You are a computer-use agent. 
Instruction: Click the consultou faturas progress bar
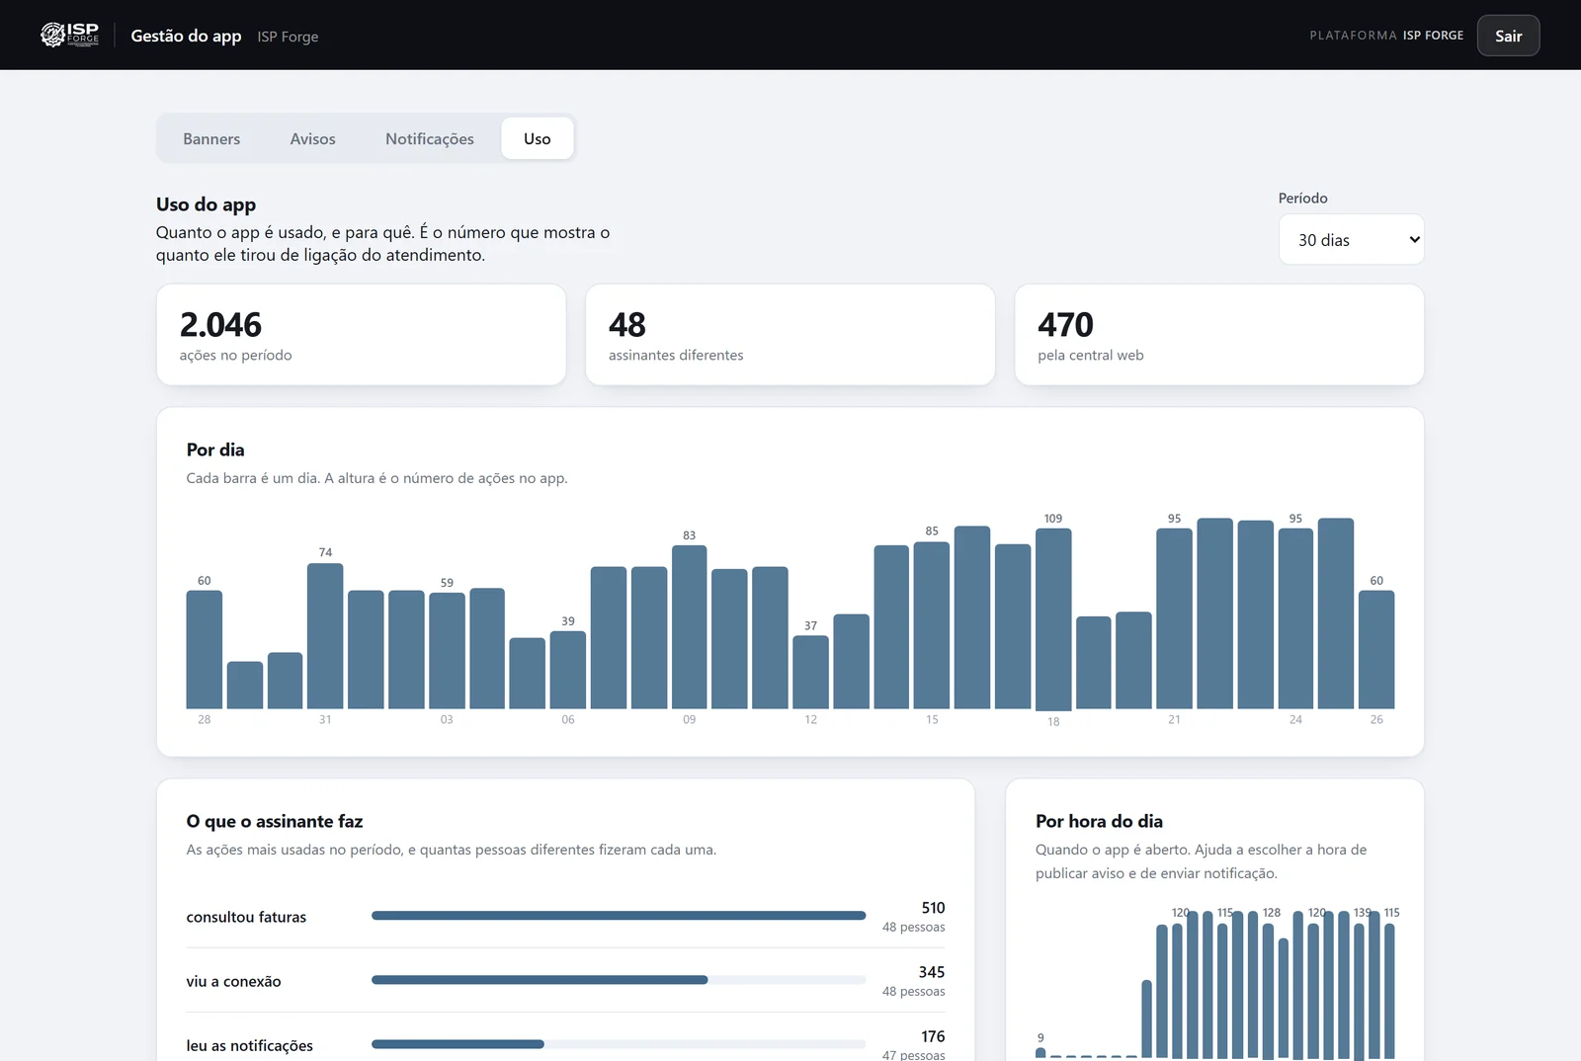pos(619,916)
